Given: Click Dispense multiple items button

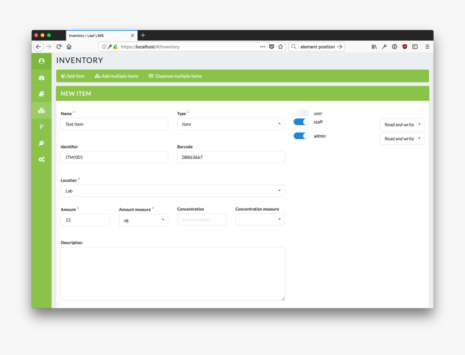Looking at the screenshot, I should [x=175, y=76].
